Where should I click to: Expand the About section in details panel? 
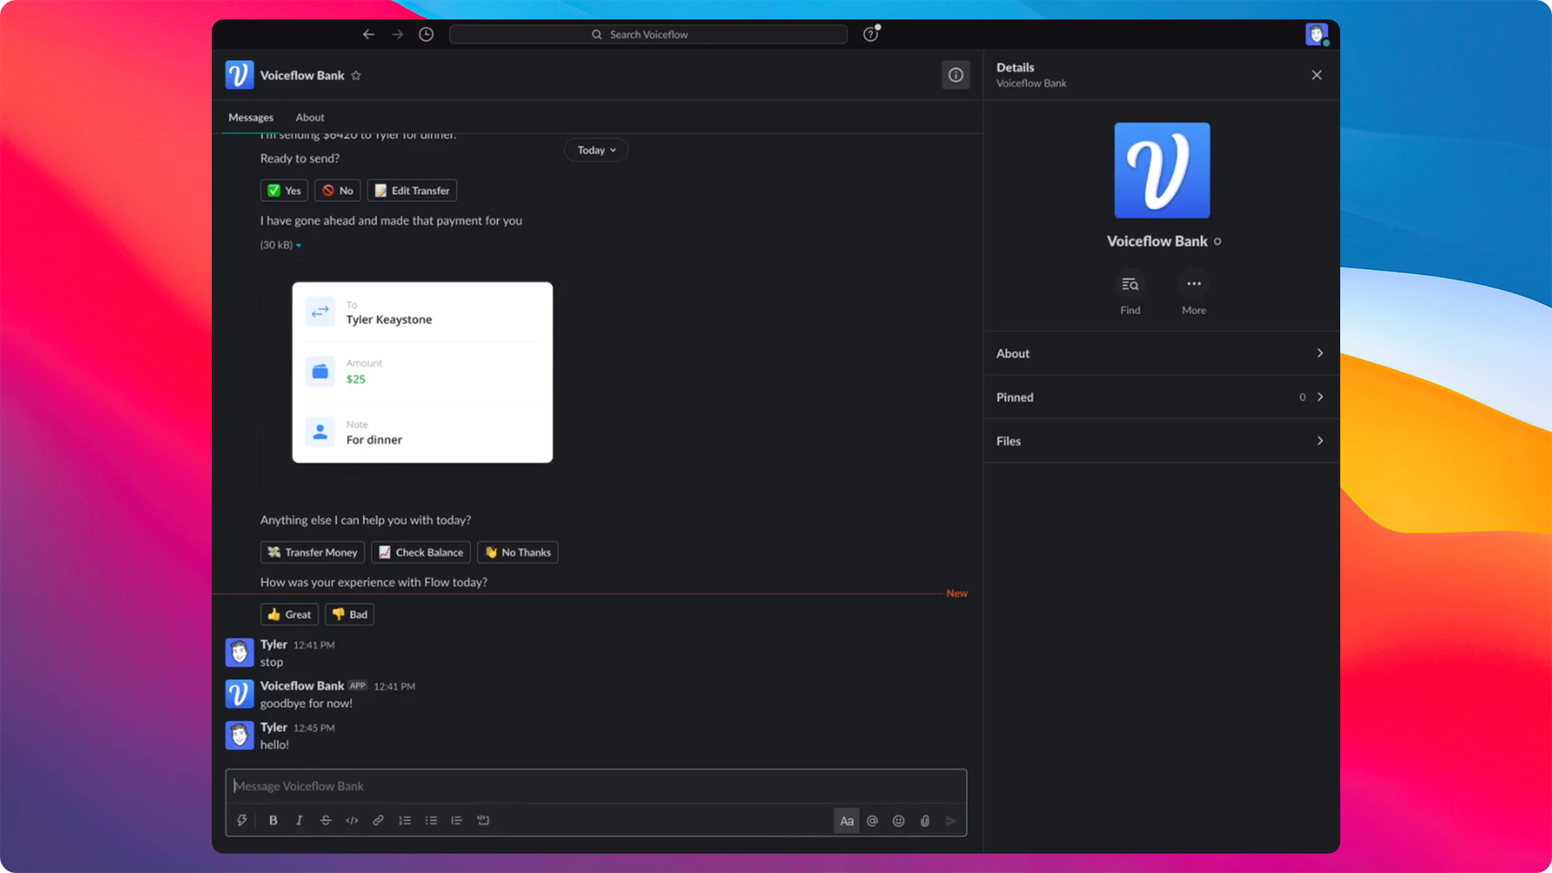(1160, 352)
